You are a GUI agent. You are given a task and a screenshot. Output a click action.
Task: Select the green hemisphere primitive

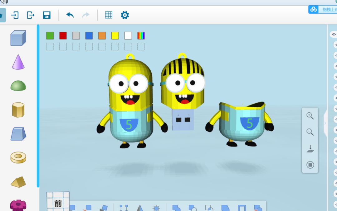point(18,86)
